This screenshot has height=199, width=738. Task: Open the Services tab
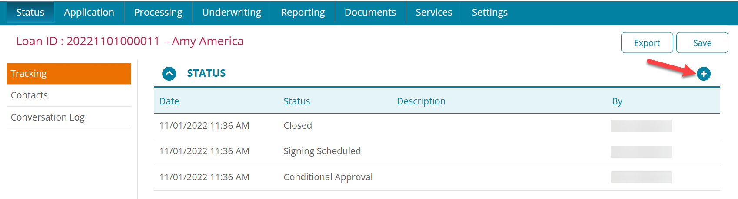tap(434, 12)
